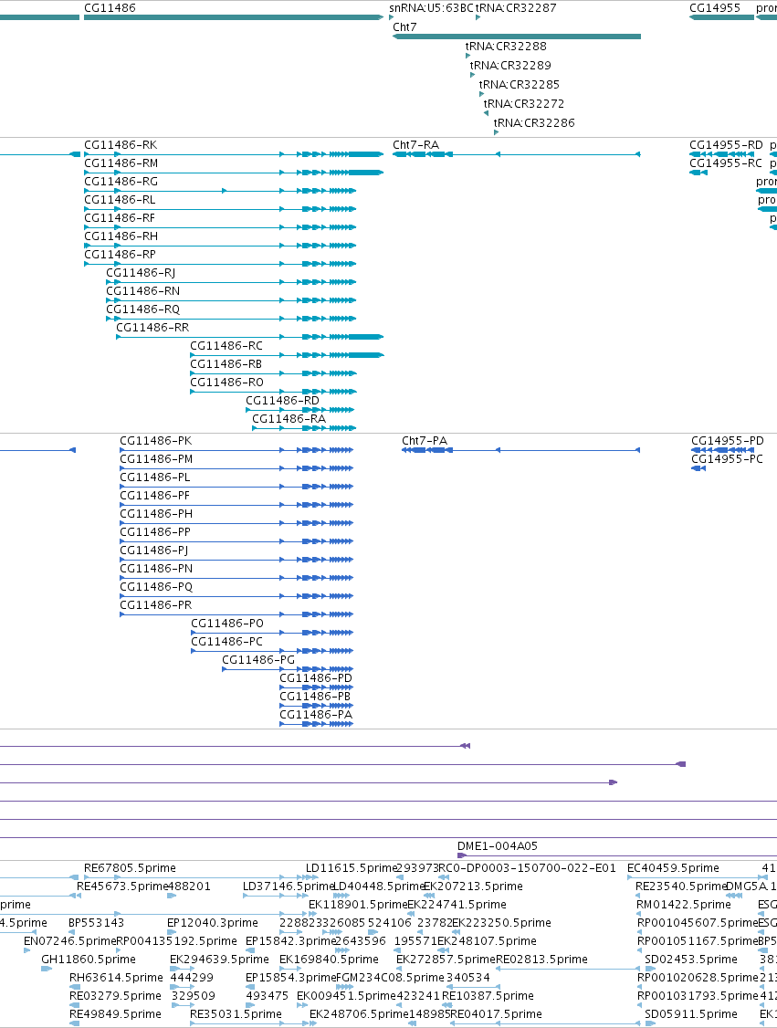Select protein CG11486-PM
Screen dimensions: 777x1028
tap(236, 468)
